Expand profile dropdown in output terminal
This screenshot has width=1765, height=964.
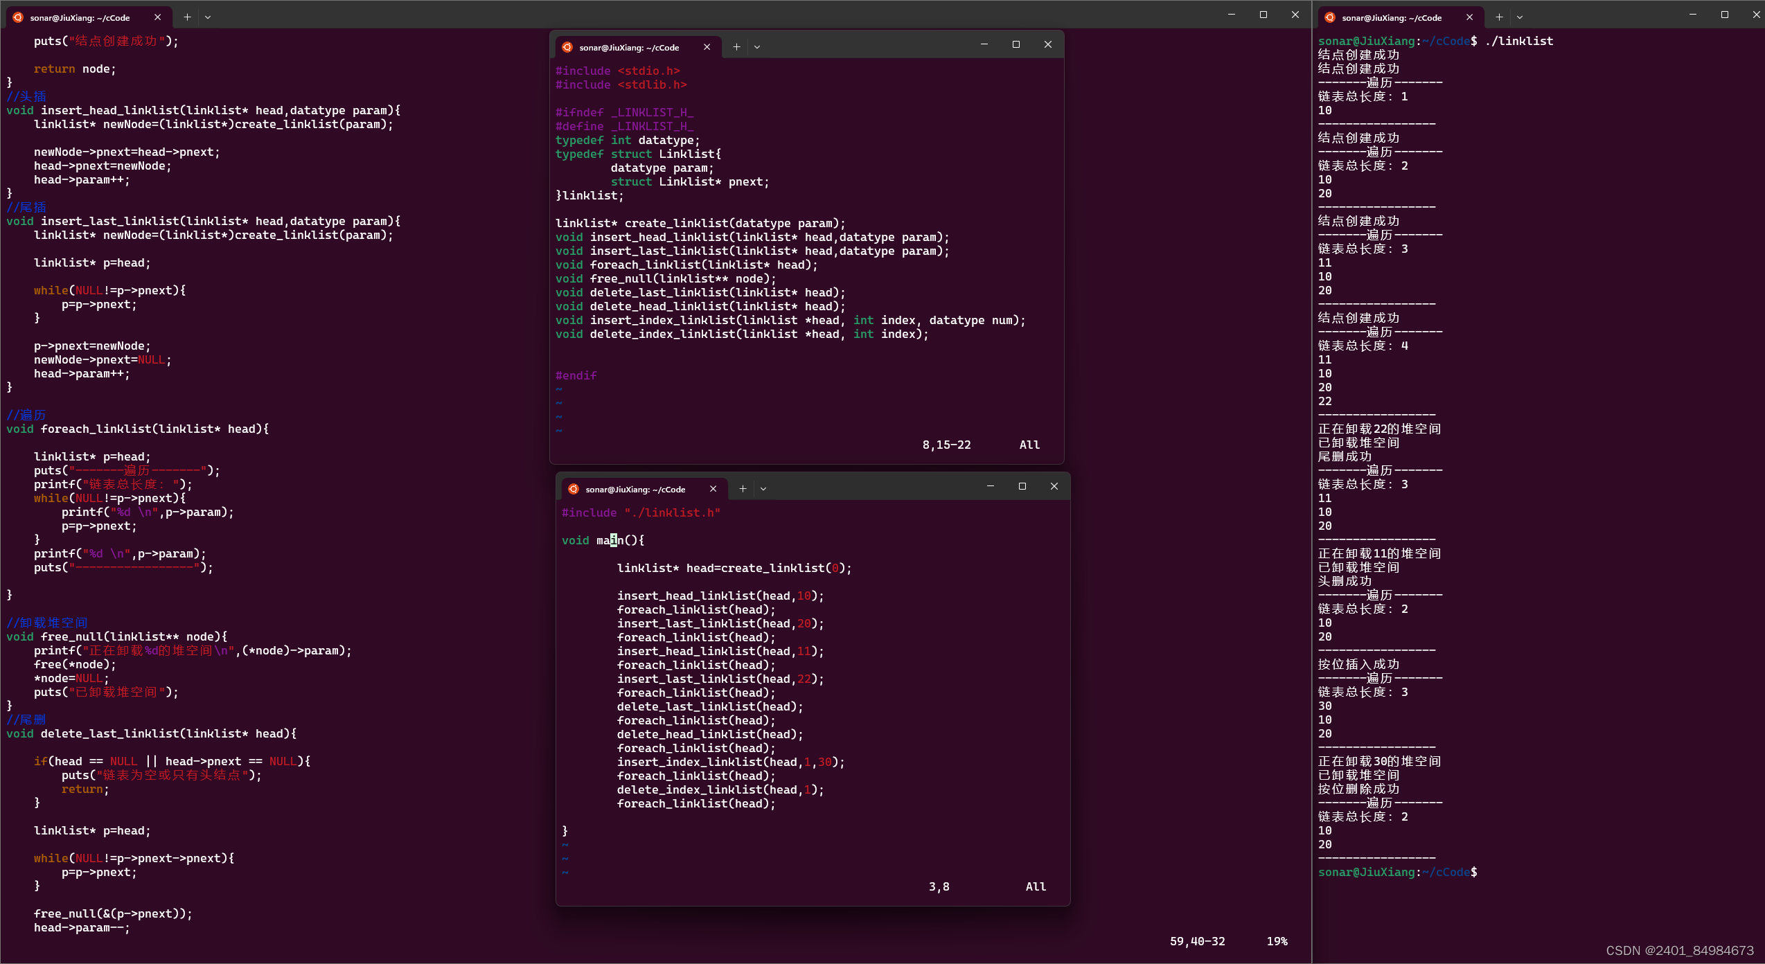click(1520, 17)
